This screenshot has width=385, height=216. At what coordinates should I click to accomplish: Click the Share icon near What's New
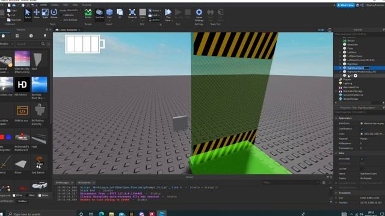[x=362, y=5]
